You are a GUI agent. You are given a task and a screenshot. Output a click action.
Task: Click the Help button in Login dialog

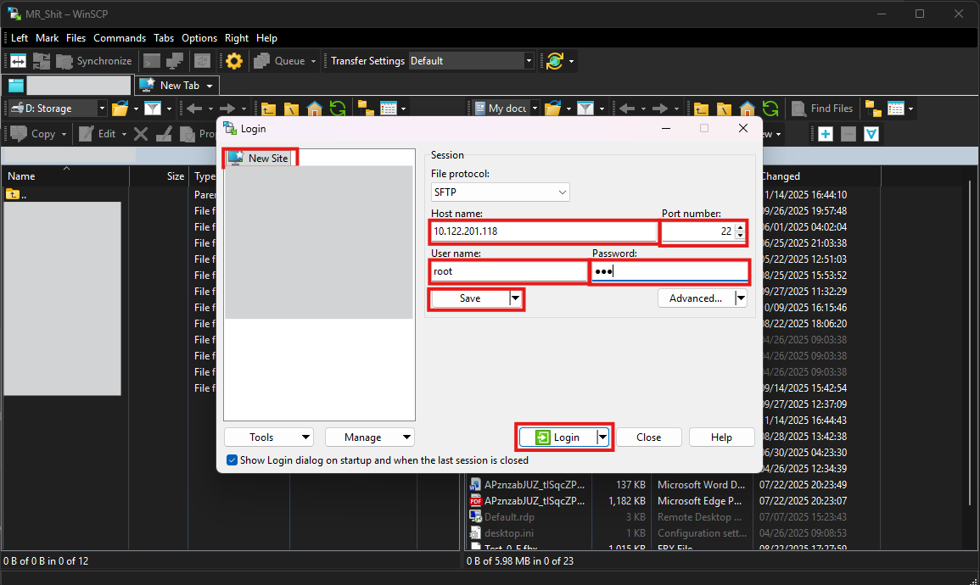coord(721,437)
